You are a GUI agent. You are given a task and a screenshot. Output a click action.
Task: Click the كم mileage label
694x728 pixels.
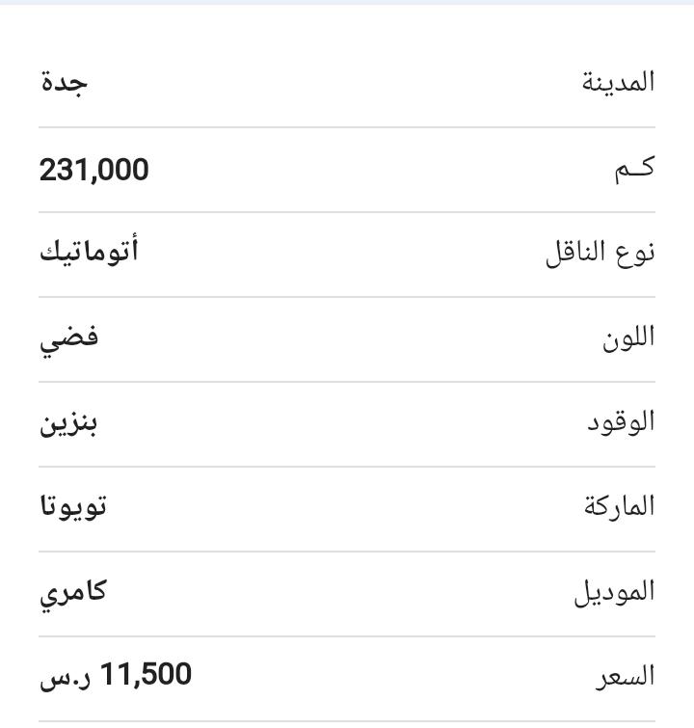tap(635, 169)
